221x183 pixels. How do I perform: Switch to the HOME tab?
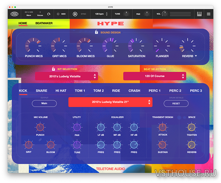coord(23,23)
